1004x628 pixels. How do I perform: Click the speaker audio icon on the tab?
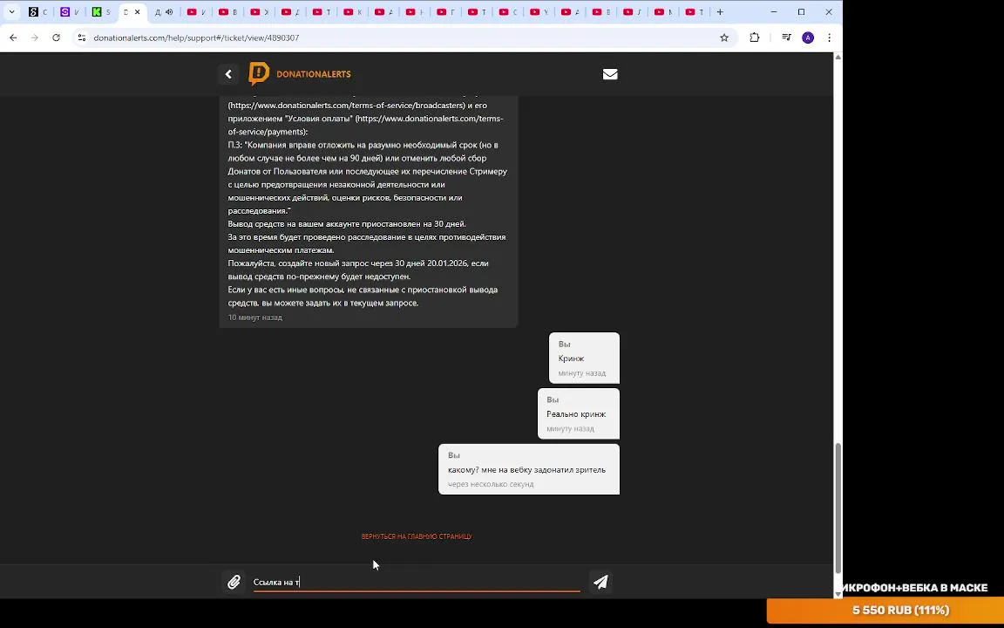pyautogui.click(x=169, y=11)
